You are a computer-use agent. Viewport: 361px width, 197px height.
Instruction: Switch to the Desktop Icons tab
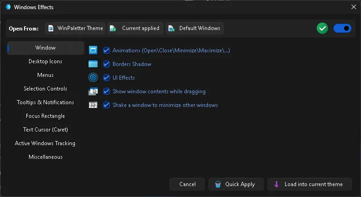(x=45, y=61)
